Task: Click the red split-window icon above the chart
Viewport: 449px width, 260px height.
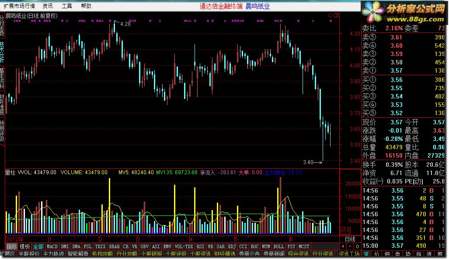Action: click(336, 15)
